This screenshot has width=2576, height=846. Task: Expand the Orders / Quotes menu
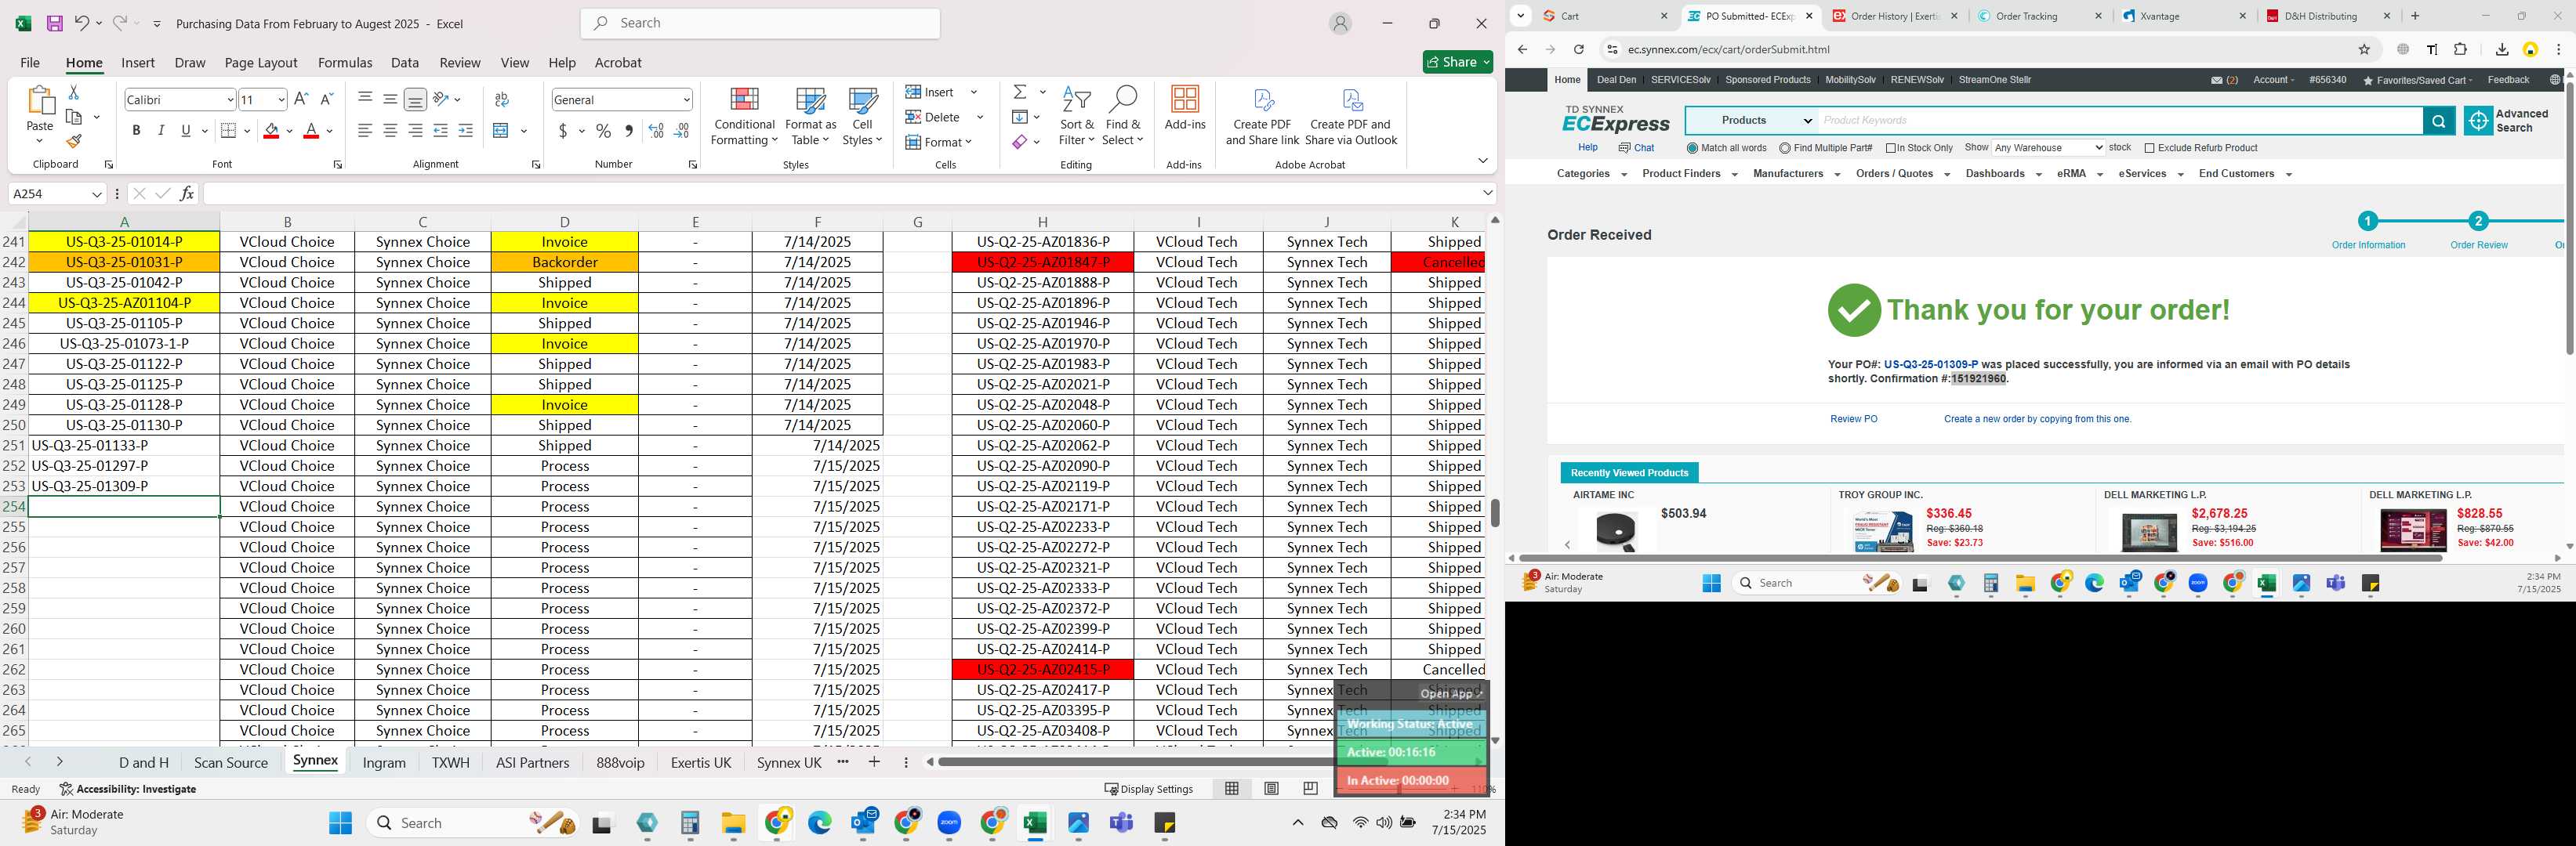coord(1902,174)
